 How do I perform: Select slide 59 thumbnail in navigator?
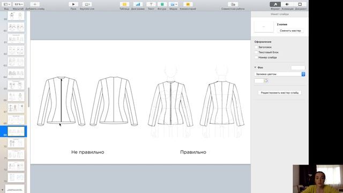[x=16, y=16]
